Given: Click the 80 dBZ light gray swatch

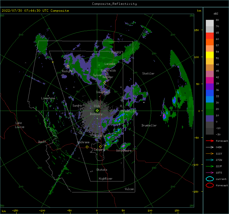Looking at the screenshot, I should click(210, 23).
